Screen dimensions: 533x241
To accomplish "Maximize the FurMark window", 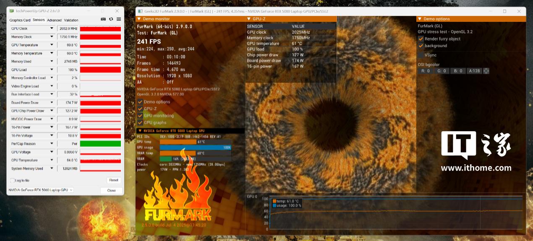I will click(x=504, y=11).
